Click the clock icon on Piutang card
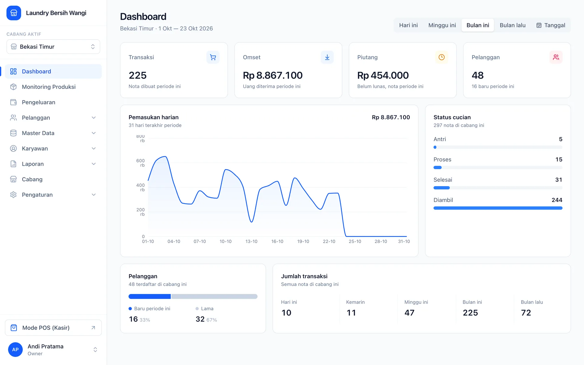Viewport: 584px width, 365px height. [442, 57]
